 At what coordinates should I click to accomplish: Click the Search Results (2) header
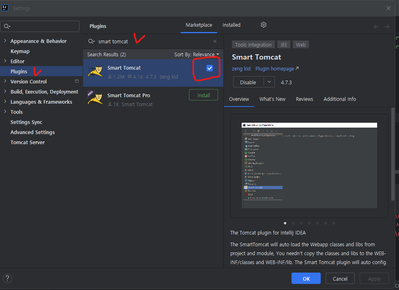click(106, 54)
